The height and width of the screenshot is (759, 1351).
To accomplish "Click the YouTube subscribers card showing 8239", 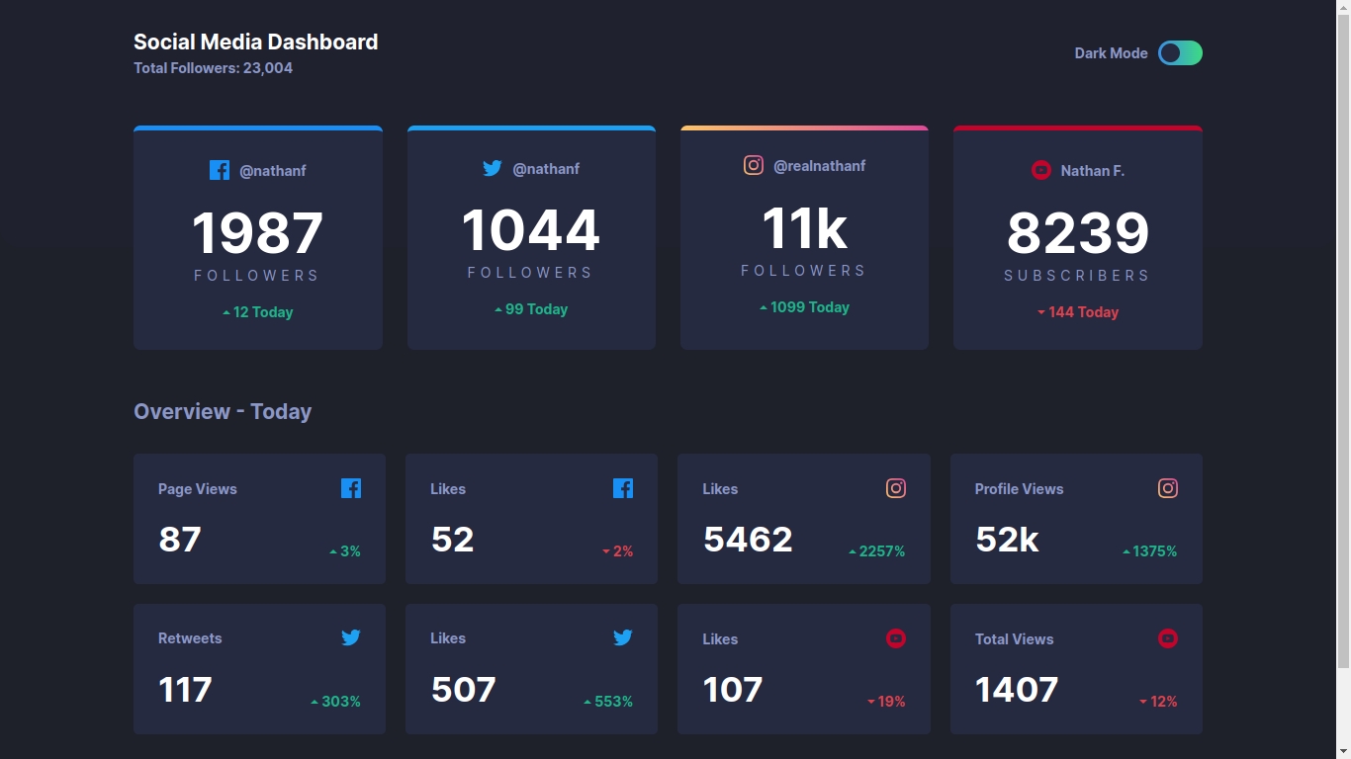I will (1077, 237).
